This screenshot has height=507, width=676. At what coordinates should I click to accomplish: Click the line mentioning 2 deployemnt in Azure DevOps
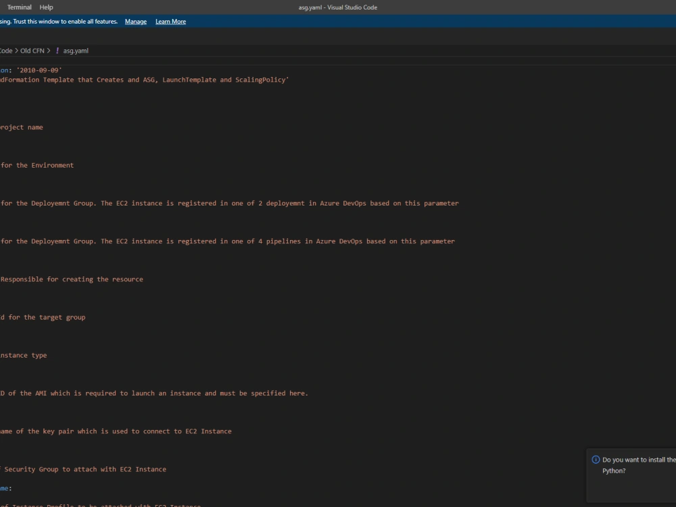[x=229, y=203]
